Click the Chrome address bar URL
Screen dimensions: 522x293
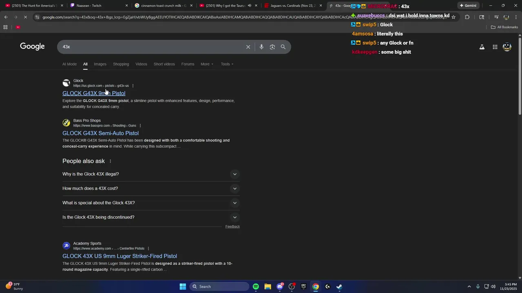[x=245, y=17]
